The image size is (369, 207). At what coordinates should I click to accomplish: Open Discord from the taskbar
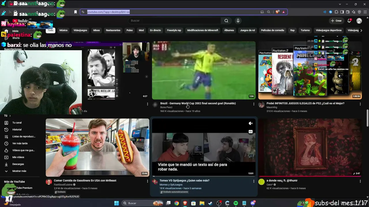(x=253, y=203)
